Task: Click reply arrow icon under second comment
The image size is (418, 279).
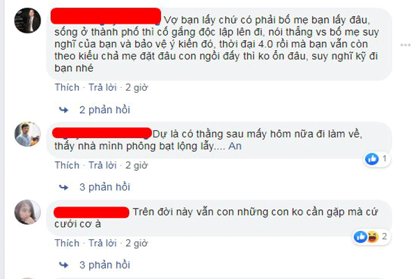Action: coord(63,187)
